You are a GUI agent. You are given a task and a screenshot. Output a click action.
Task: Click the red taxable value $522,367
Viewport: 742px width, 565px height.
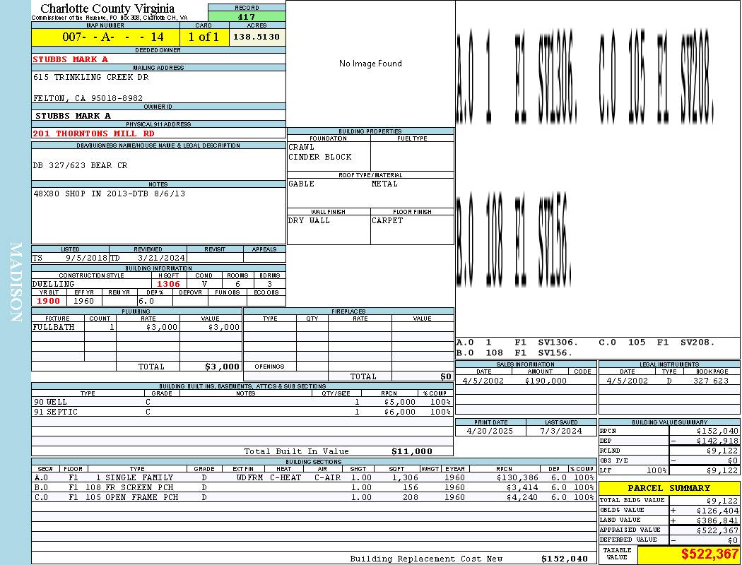point(709,554)
